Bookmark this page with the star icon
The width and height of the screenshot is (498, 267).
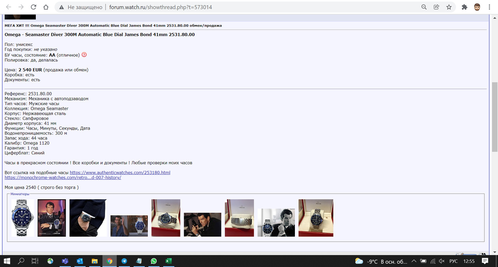(x=449, y=7)
